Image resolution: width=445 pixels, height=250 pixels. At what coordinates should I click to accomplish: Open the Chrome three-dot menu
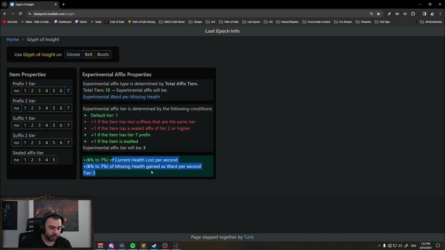pos(440,14)
